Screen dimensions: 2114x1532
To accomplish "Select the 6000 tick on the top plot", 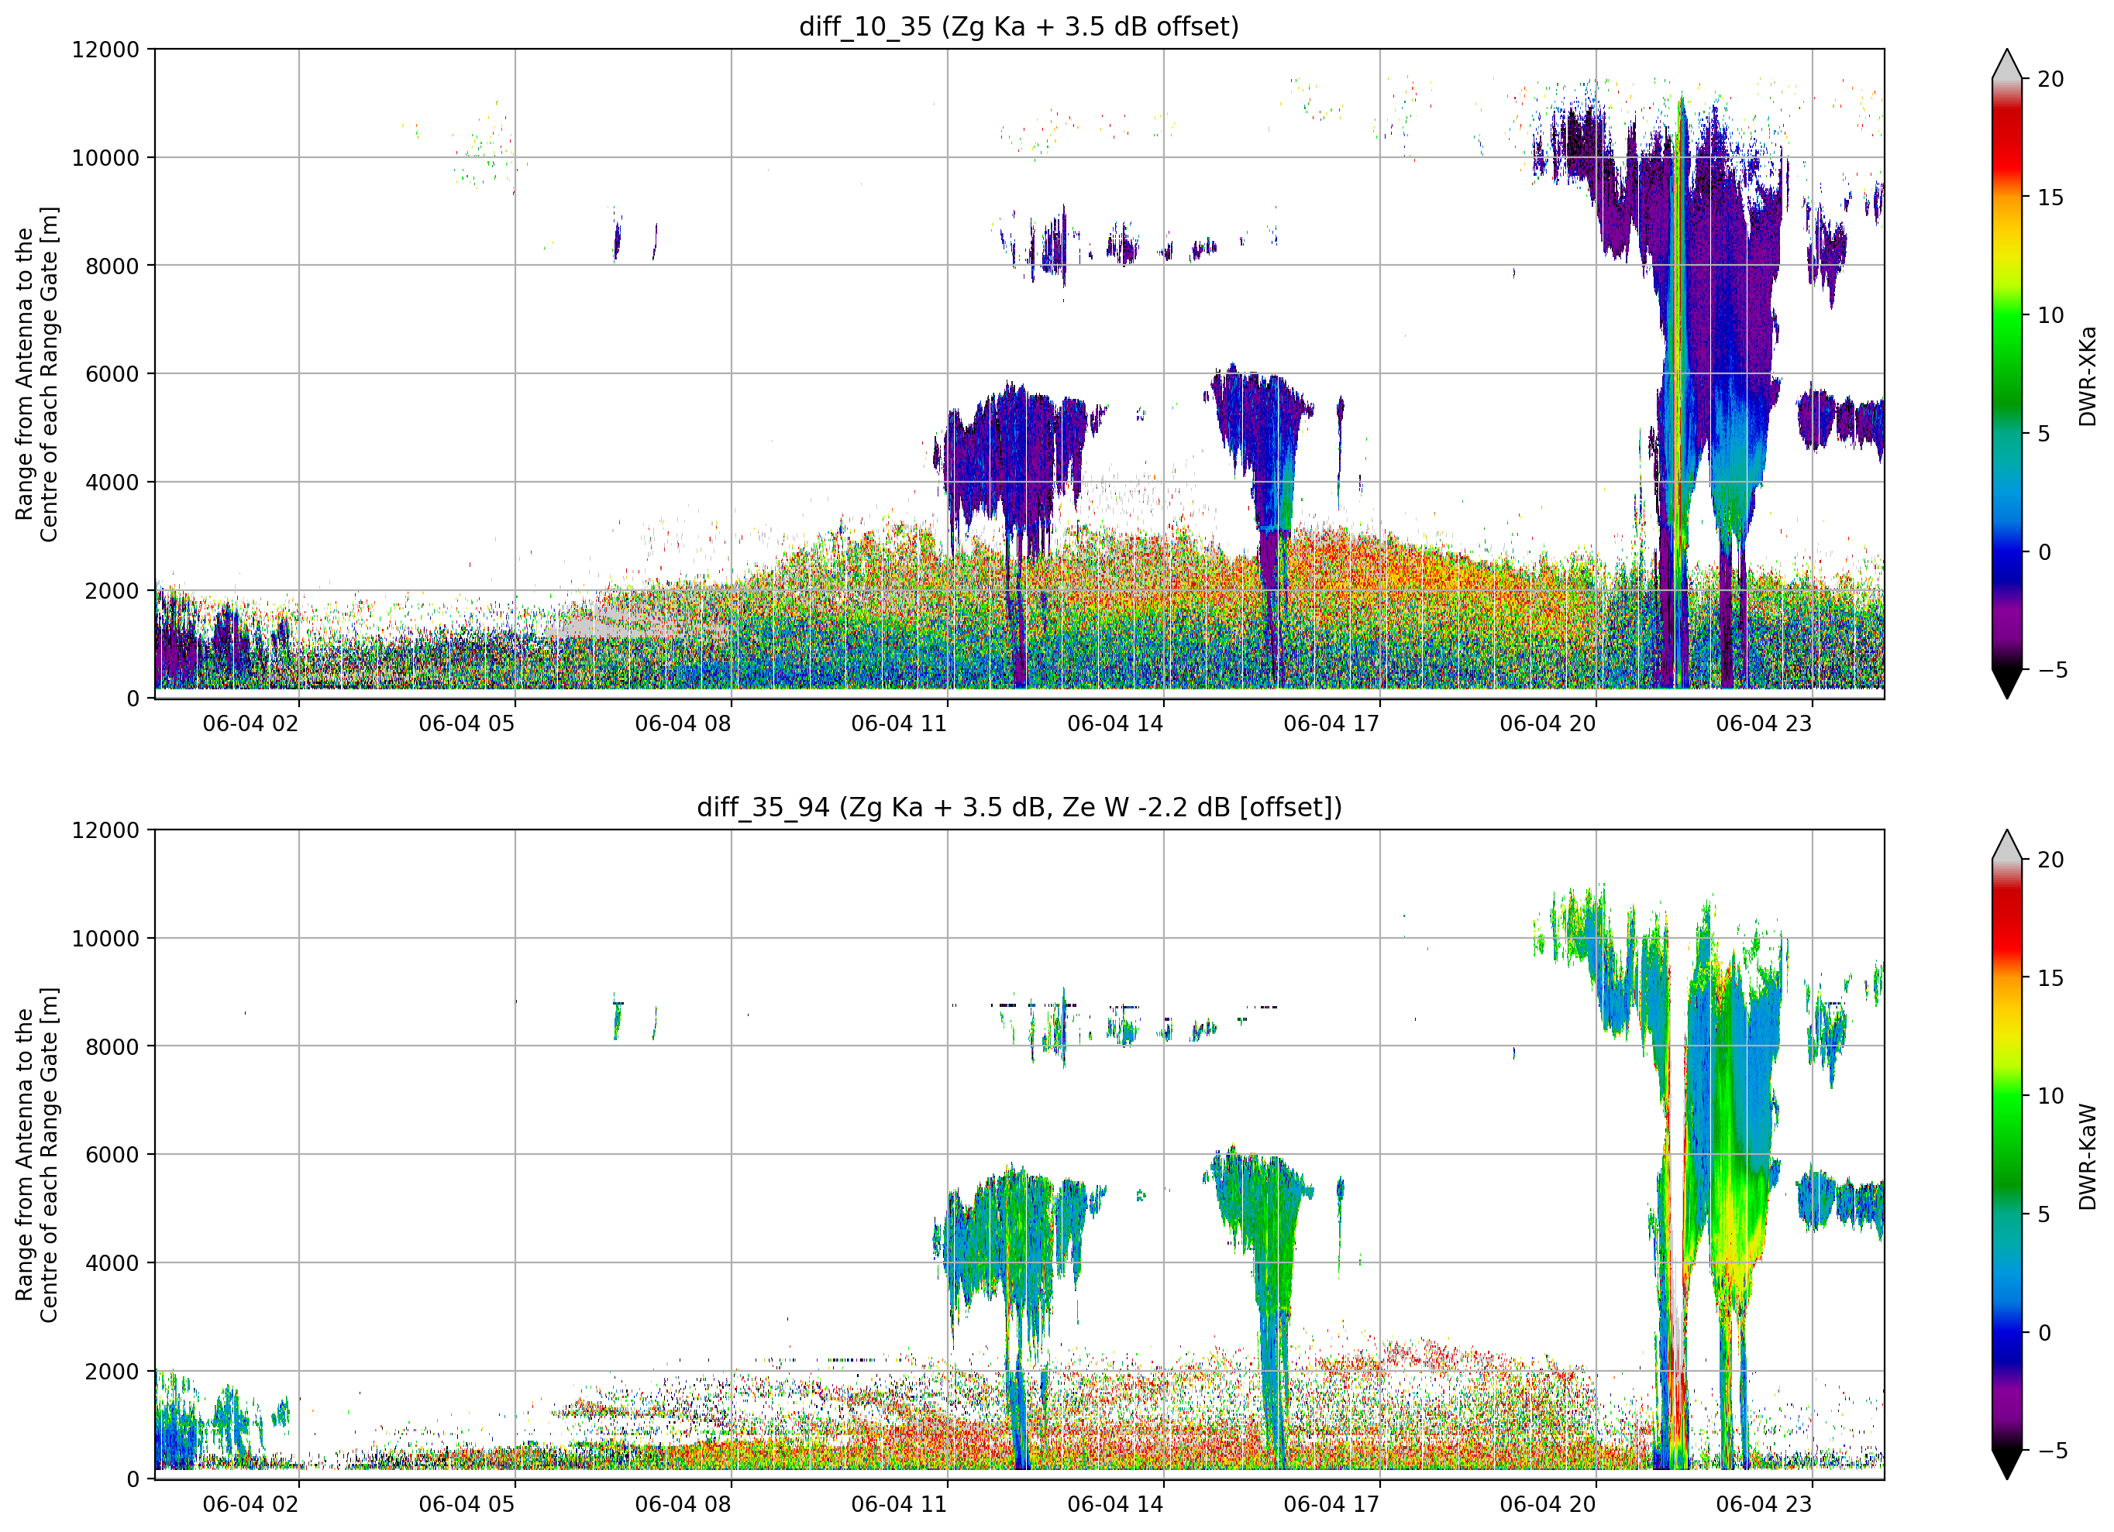I will coord(112,373).
